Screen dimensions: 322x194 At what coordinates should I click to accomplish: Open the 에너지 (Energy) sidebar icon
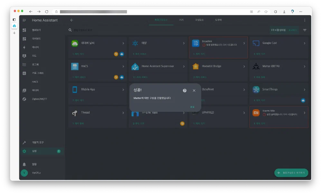tap(24, 47)
